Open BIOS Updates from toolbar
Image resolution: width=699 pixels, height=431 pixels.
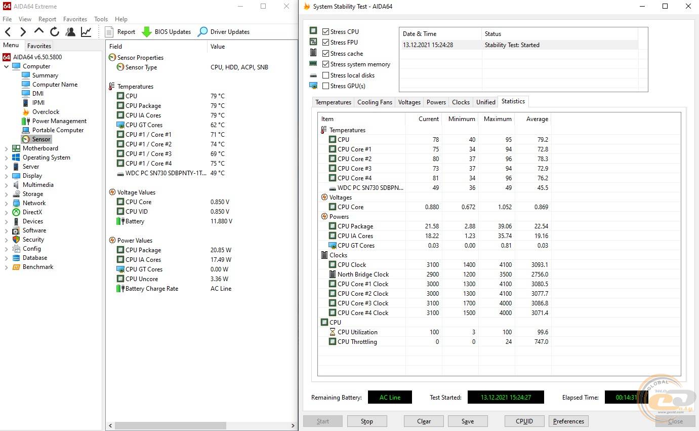tap(166, 32)
